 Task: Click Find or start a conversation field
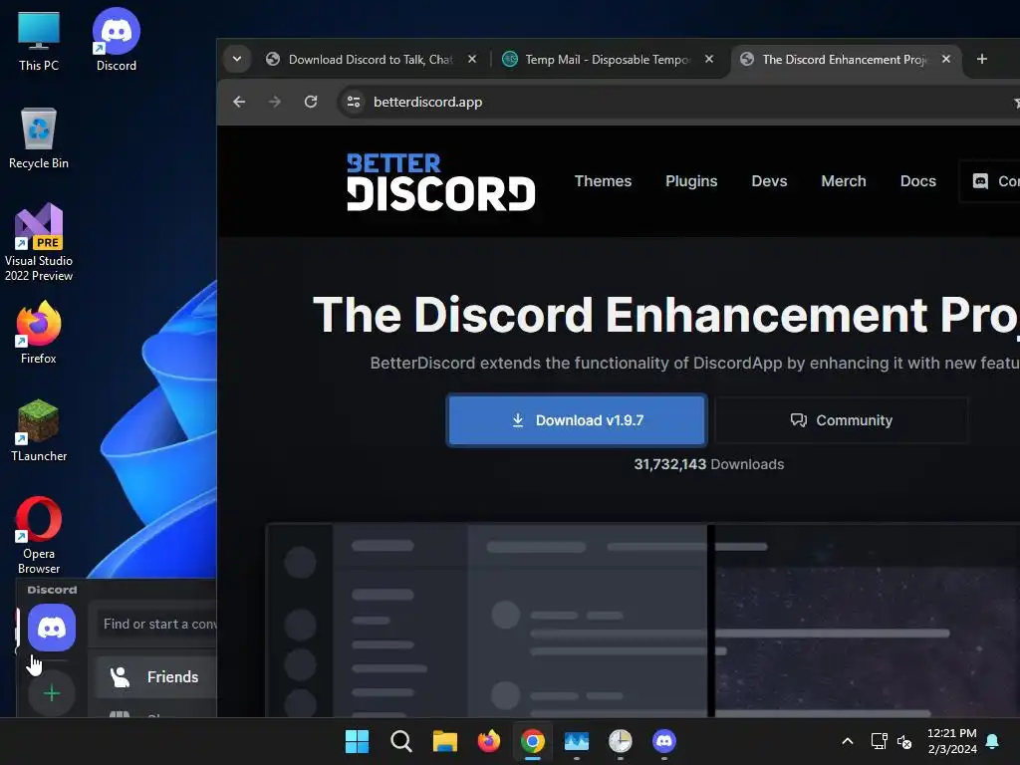click(x=156, y=624)
